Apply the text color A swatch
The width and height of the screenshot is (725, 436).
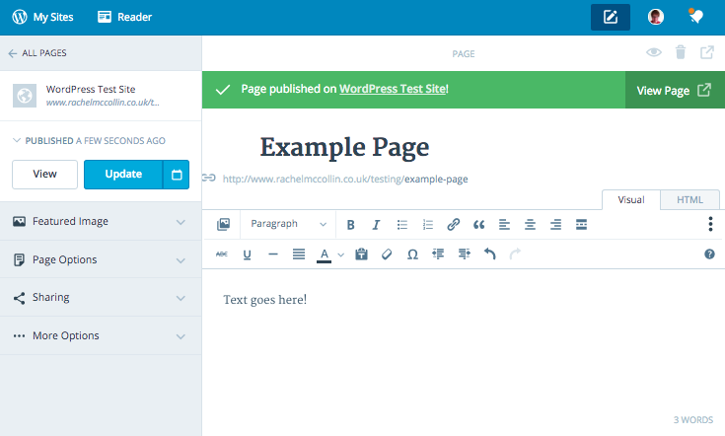click(x=325, y=254)
